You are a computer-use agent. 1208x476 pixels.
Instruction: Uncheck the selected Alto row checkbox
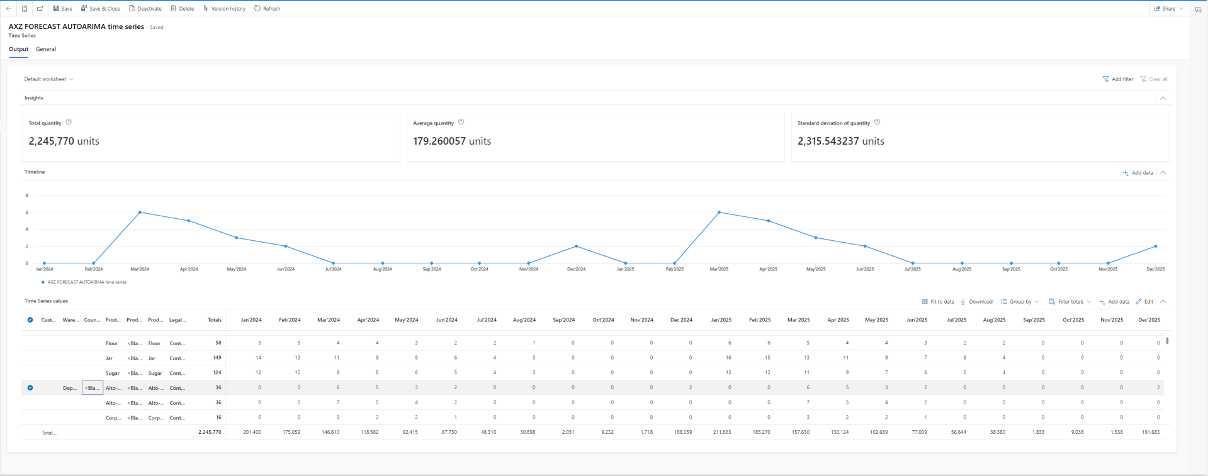pyautogui.click(x=30, y=388)
